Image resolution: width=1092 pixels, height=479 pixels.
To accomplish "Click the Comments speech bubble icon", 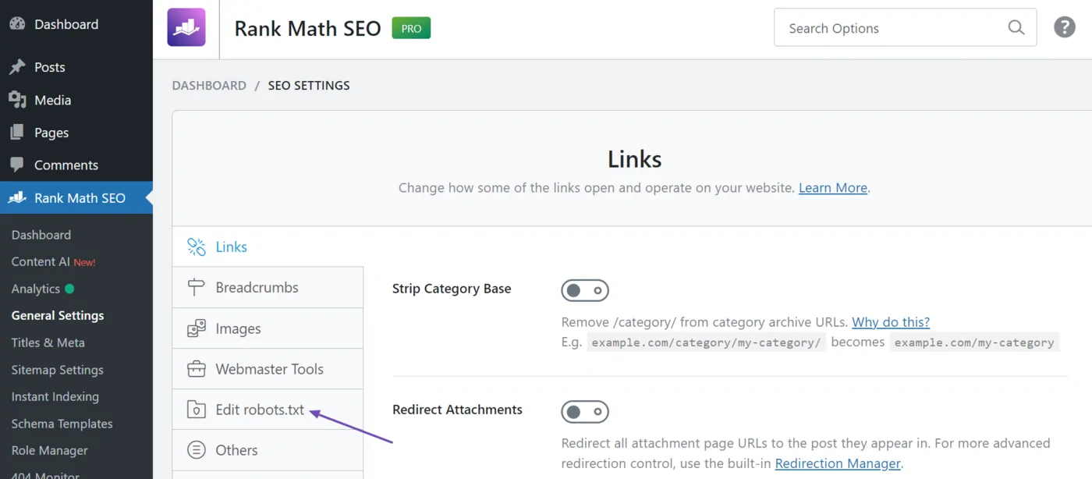I will tap(17, 165).
